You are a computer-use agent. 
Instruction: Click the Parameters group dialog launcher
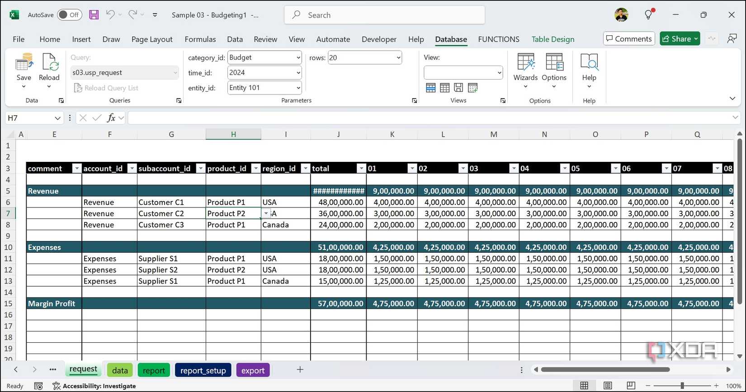(414, 101)
